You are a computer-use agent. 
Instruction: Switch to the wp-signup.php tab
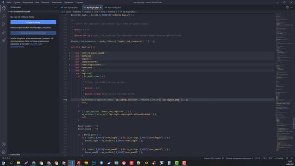71,7
